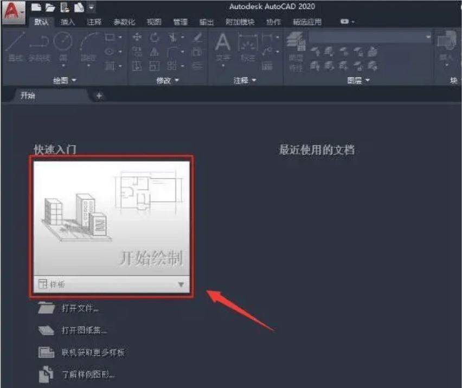Click the 打开图纸集... link
Image resolution: width=462 pixels, height=388 pixels.
click(x=84, y=330)
